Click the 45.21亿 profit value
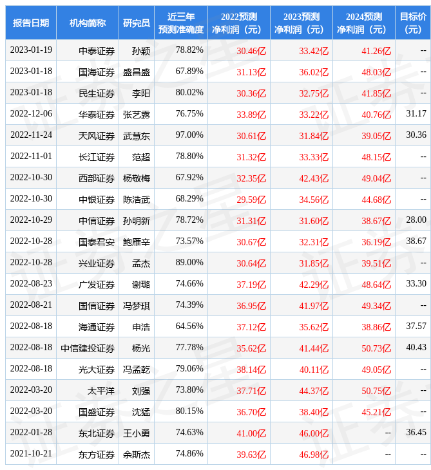This screenshot has width=431, height=470. (x=376, y=413)
